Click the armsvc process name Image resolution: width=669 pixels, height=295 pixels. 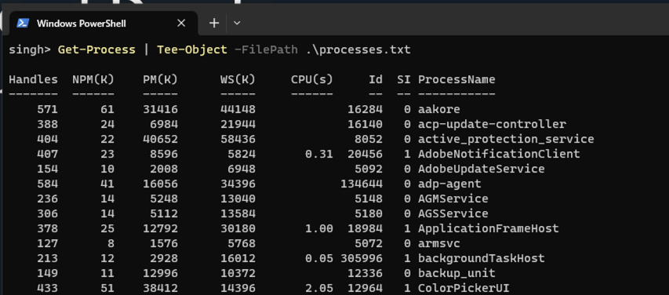point(439,243)
